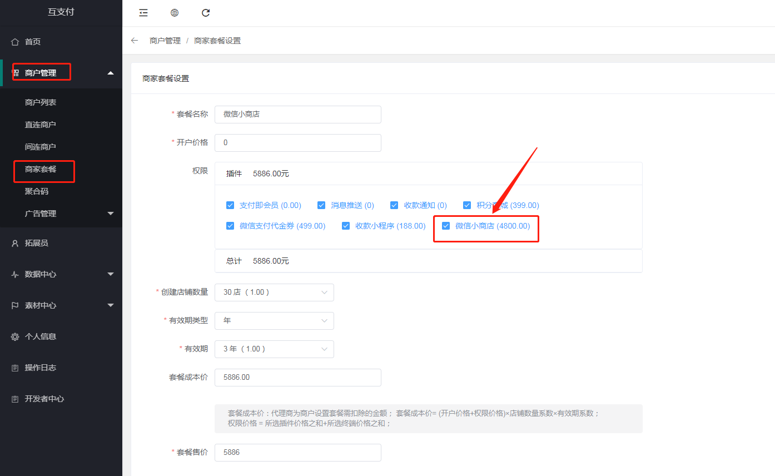
Task: Click the document icon beside 操作日志
Action: (x=15, y=368)
